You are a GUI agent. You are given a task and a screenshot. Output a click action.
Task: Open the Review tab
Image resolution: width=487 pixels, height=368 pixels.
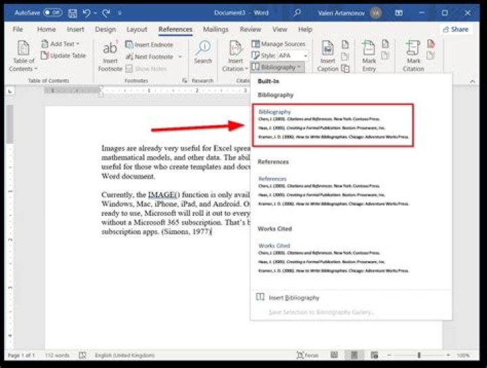250,29
